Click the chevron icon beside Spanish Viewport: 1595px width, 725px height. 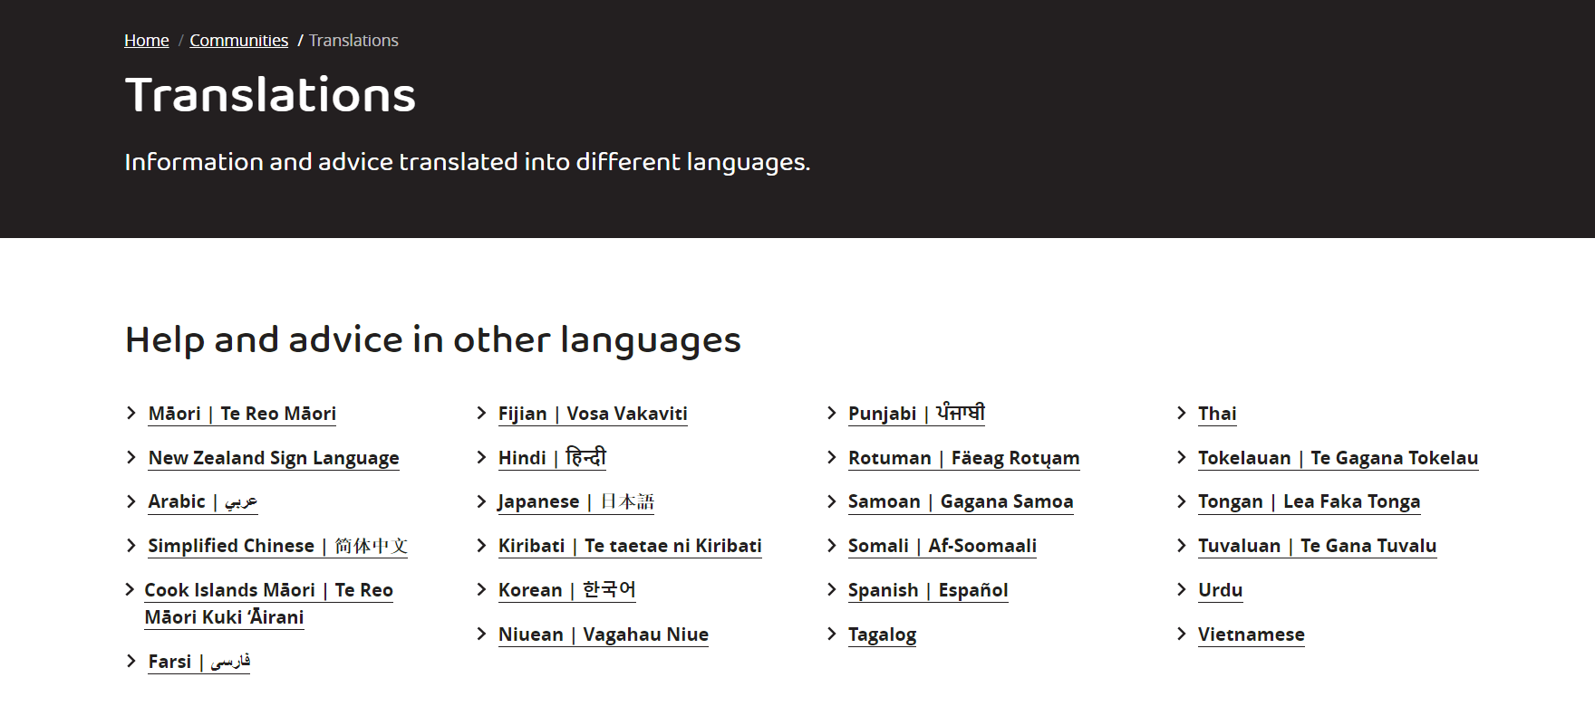(x=832, y=589)
